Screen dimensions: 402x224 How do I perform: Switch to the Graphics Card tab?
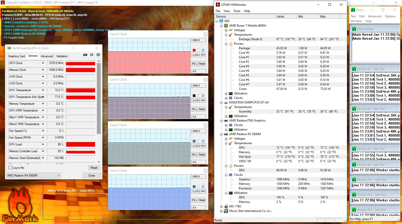pyautogui.click(x=17, y=56)
